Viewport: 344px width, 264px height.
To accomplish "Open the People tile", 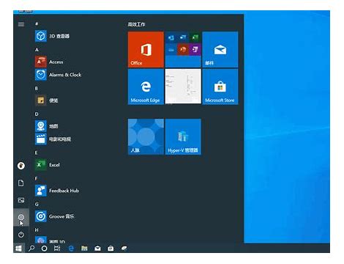I will point(146,136).
